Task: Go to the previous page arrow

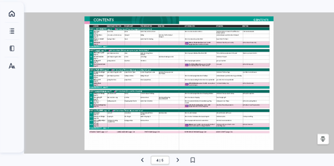Action: [x=142, y=160]
